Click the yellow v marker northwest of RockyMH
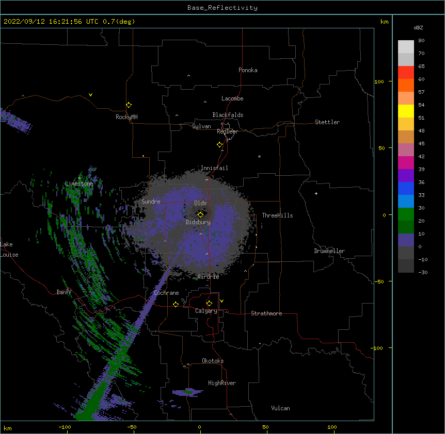The image size is (445, 434). (90, 95)
